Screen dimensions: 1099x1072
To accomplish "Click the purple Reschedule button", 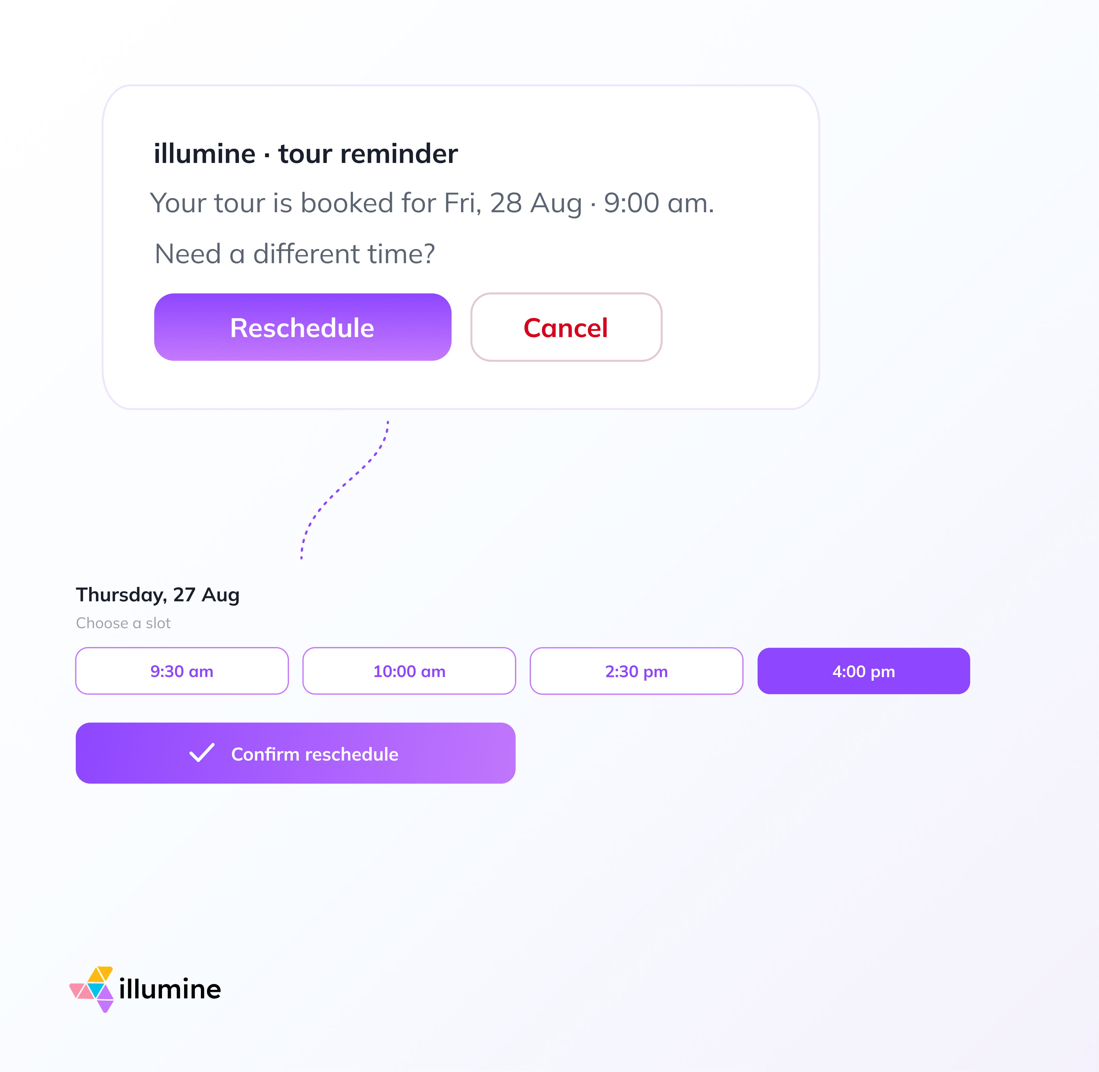I will pyautogui.click(x=302, y=327).
